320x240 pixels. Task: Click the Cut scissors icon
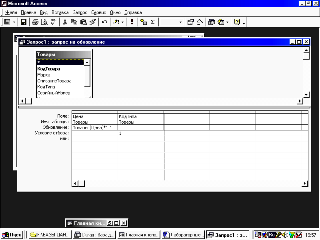tap(65, 22)
